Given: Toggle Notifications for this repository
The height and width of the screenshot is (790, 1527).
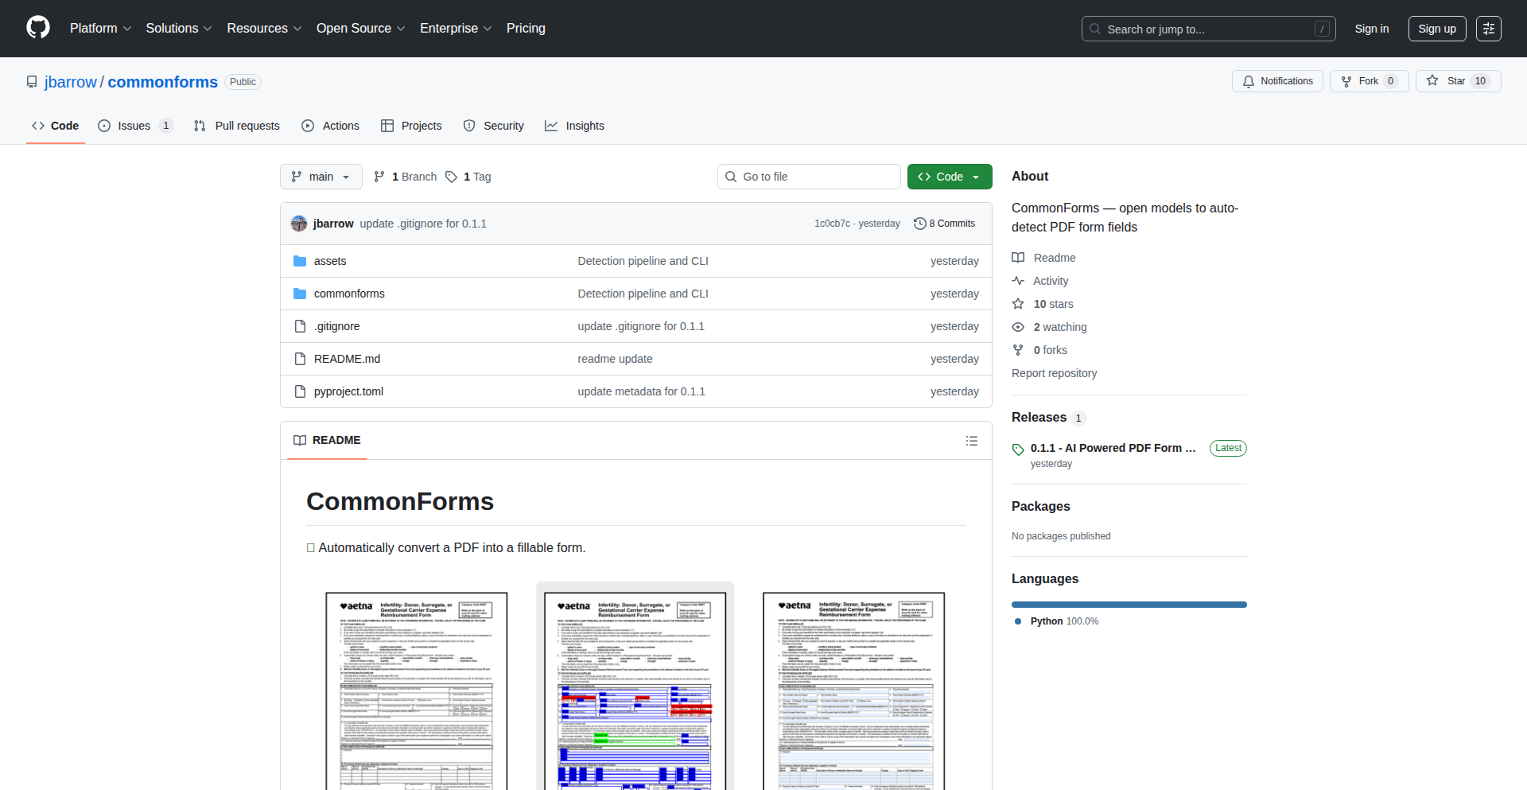Looking at the screenshot, I should point(1277,81).
